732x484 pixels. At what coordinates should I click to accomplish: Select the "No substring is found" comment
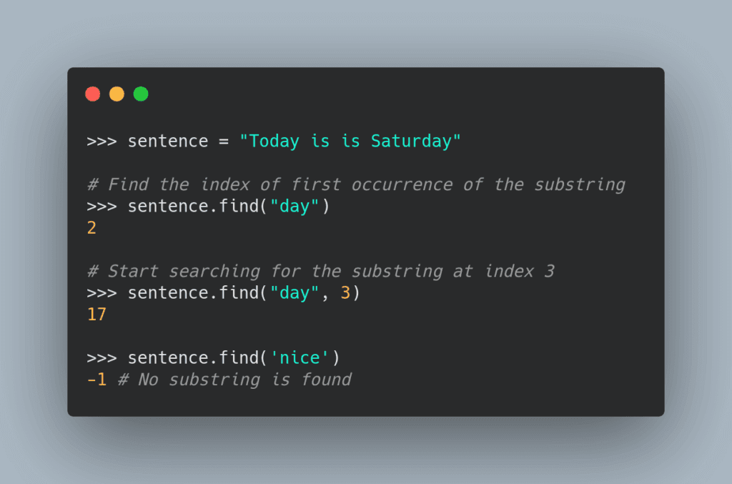click(234, 380)
